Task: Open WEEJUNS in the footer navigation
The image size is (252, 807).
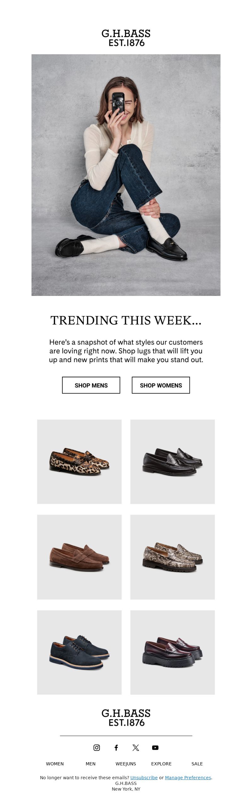Action: coord(126,763)
